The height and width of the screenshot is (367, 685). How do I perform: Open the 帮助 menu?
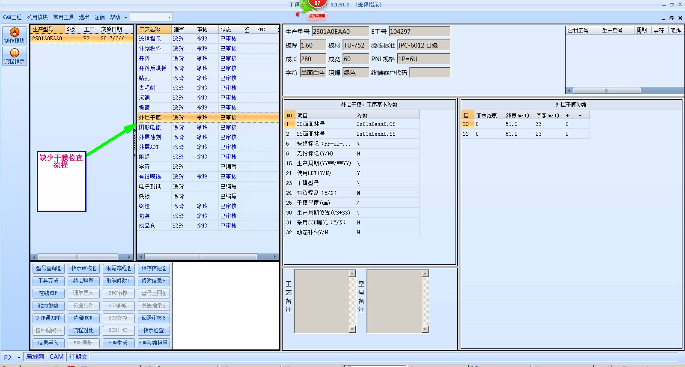point(115,17)
